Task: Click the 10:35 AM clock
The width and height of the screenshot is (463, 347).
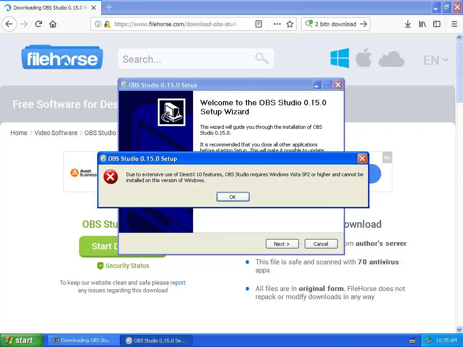Action: pyautogui.click(x=446, y=340)
